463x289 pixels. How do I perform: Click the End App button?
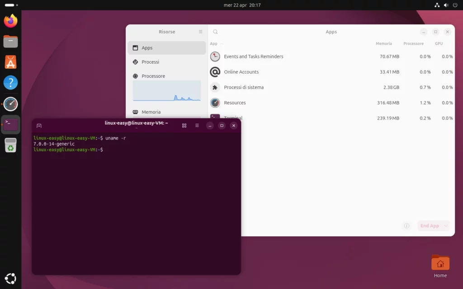[x=430, y=225]
